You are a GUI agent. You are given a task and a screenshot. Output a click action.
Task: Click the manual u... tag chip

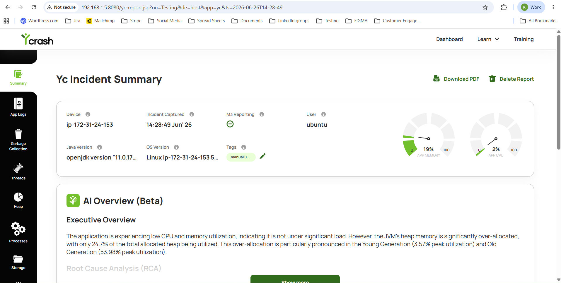(x=241, y=157)
